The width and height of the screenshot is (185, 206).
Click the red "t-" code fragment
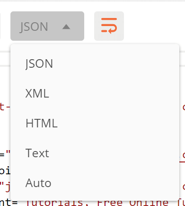tap(5, 107)
